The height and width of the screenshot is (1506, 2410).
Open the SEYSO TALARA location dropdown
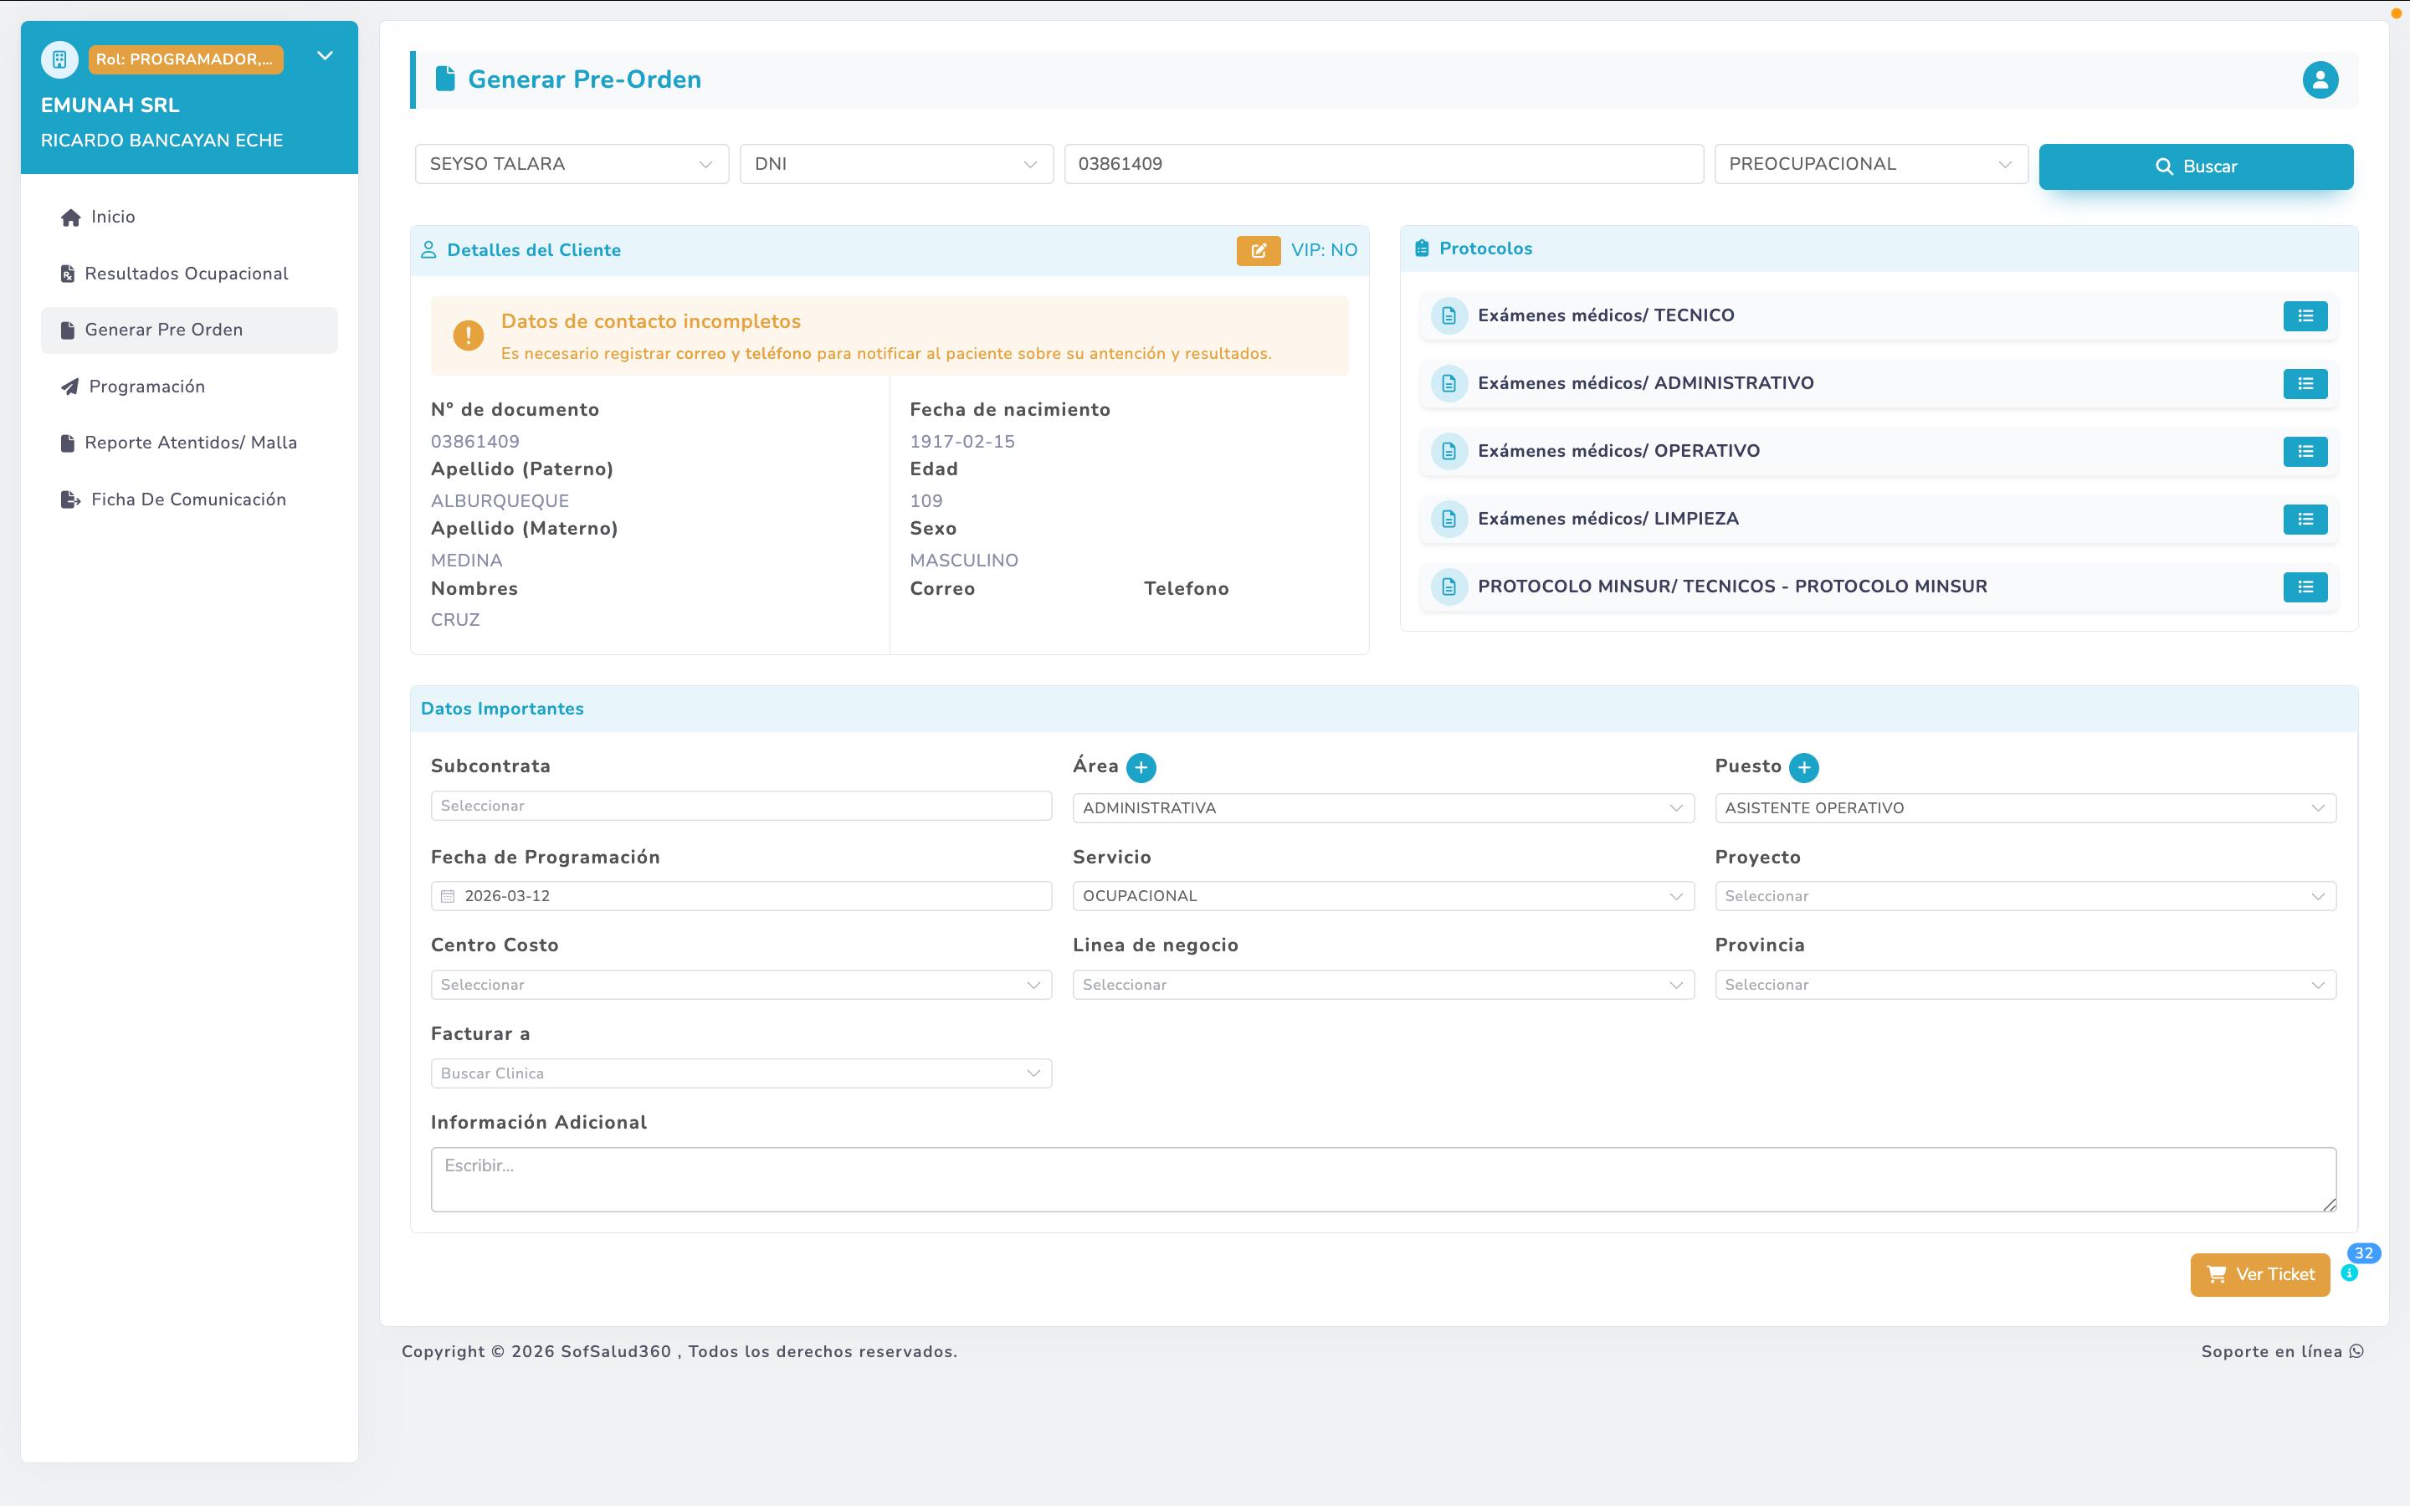pyautogui.click(x=572, y=164)
